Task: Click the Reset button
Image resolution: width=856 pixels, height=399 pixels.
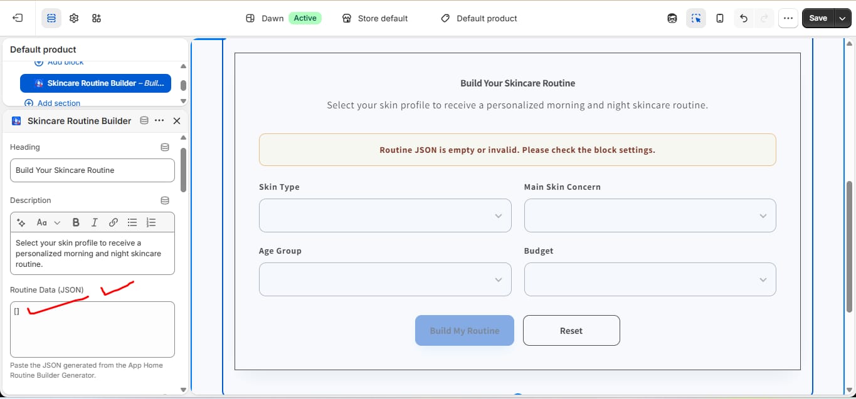Action: 571,331
